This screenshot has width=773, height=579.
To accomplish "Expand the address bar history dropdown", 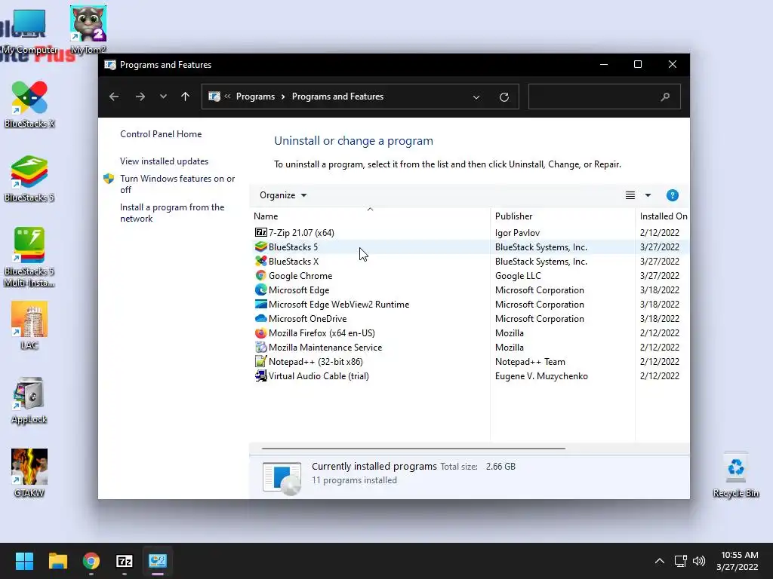I will (476, 97).
